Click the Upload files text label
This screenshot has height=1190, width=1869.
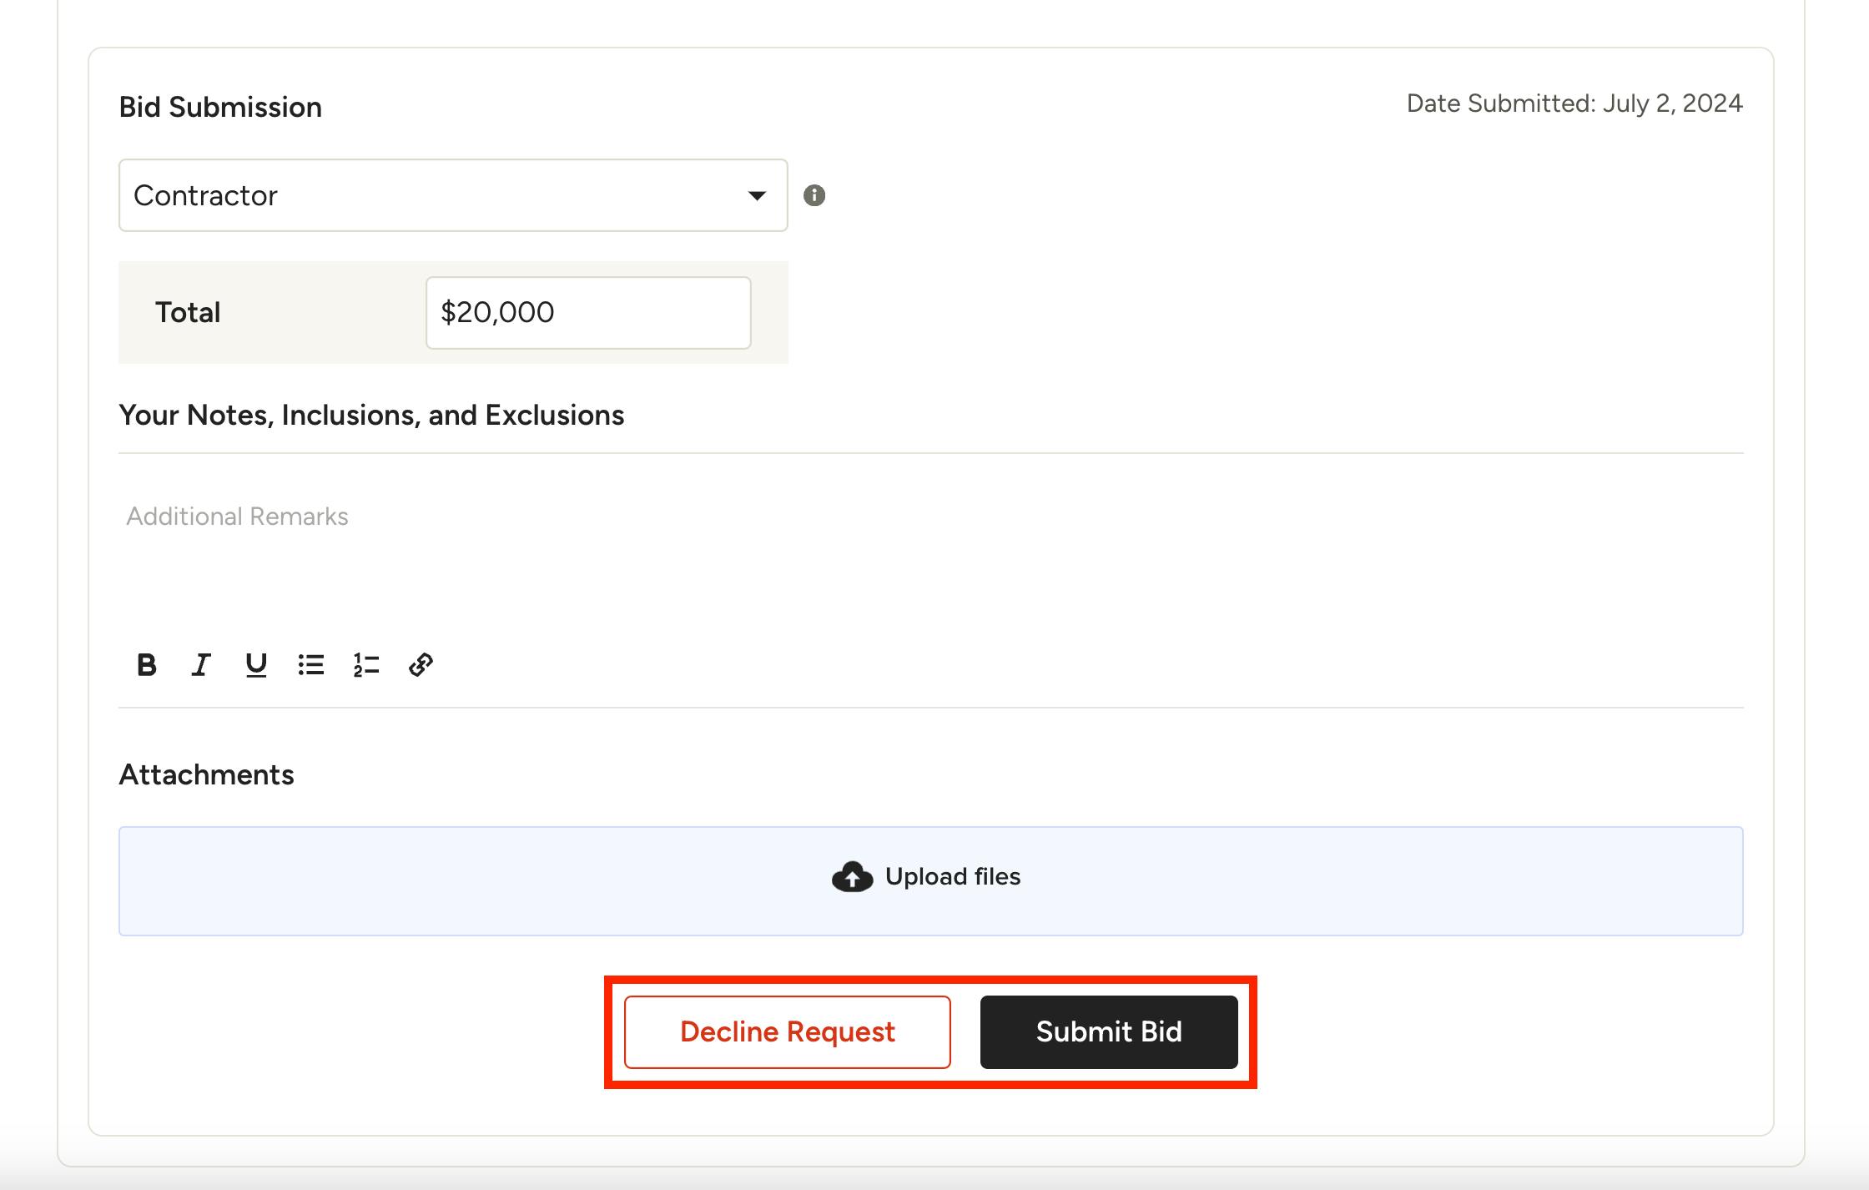(x=952, y=877)
